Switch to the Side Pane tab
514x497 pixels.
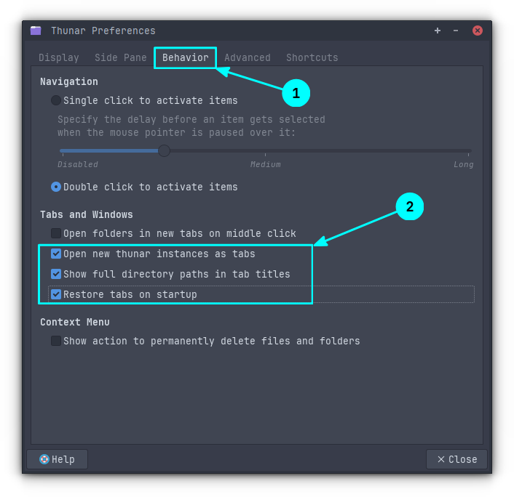tap(121, 57)
